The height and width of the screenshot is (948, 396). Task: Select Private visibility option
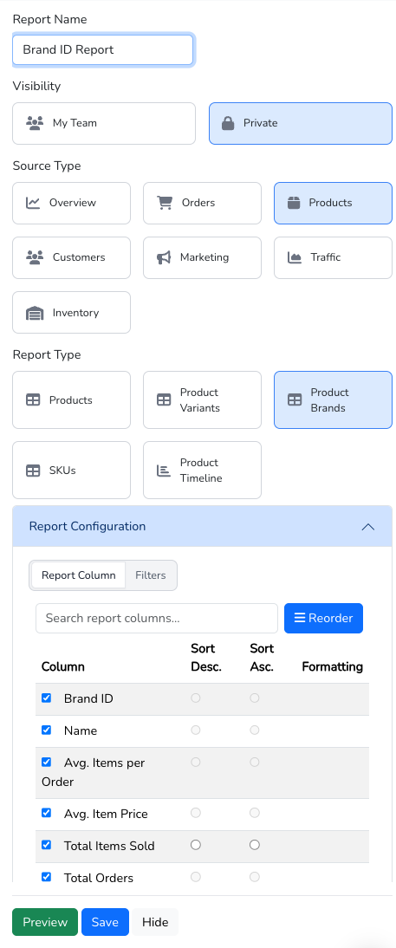(301, 123)
